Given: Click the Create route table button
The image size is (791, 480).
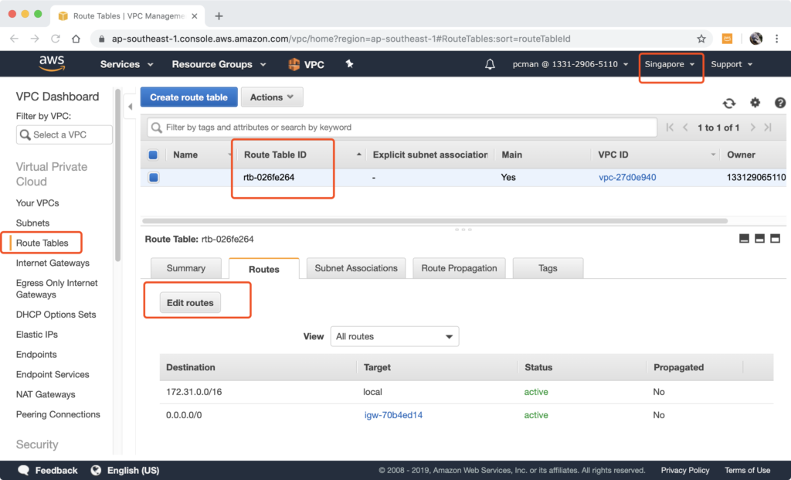Looking at the screenshot, I should coord(188,97).
